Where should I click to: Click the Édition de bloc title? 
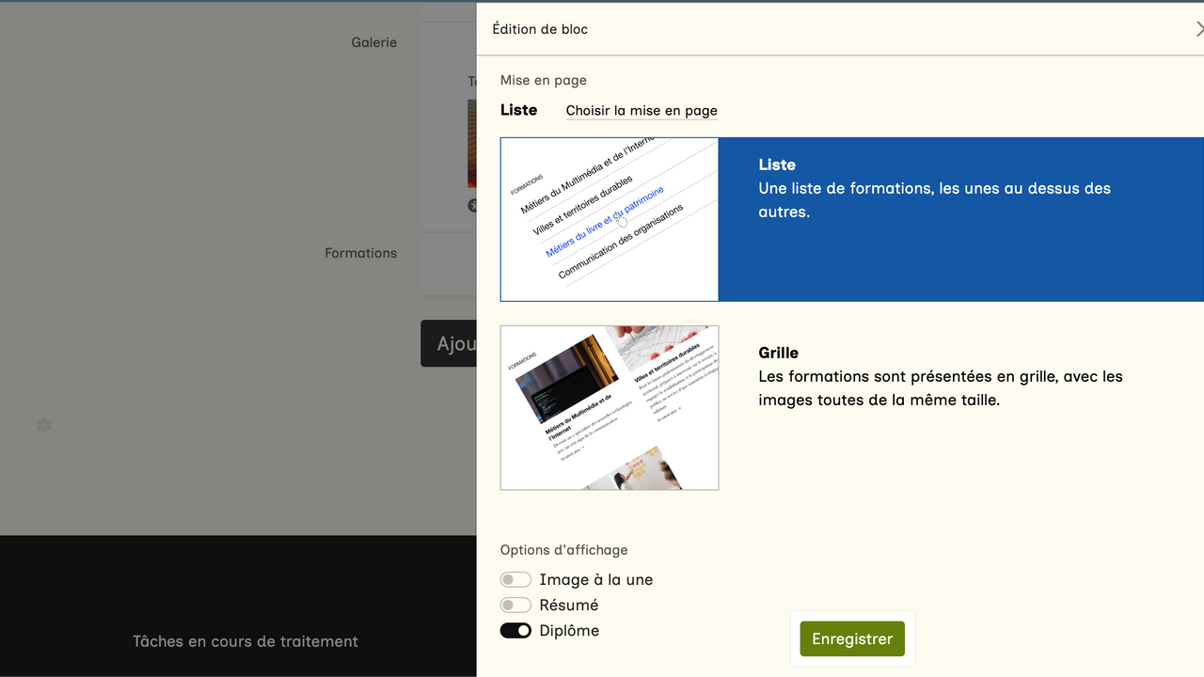540,29
